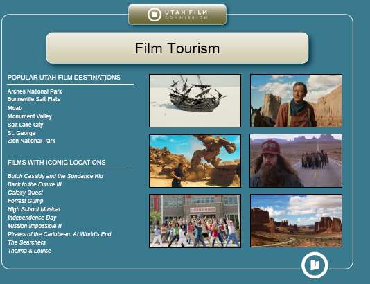Select Bonneville Salt Flats text

coord(33,99)
